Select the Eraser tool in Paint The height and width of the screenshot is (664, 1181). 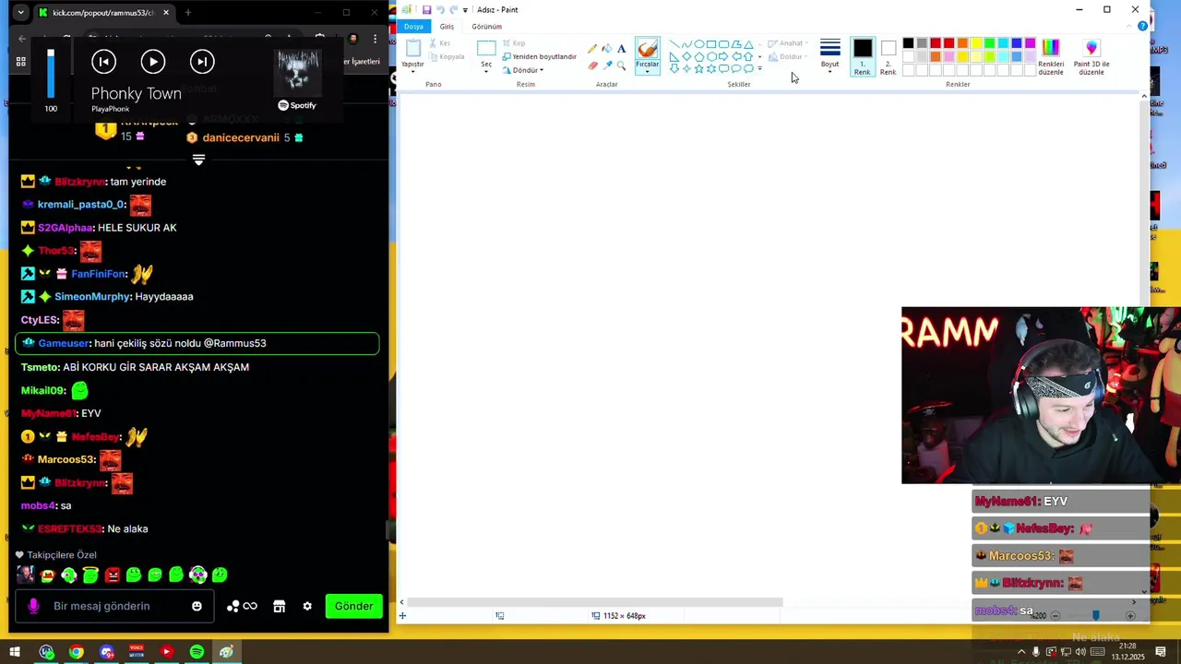click(592, 65)
